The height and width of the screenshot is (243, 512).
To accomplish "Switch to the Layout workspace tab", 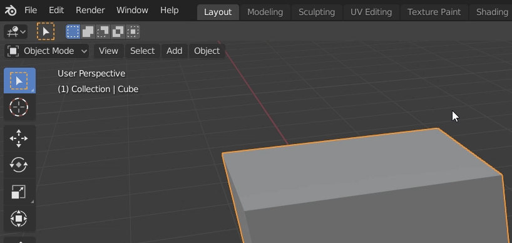I will click(218, 13).
